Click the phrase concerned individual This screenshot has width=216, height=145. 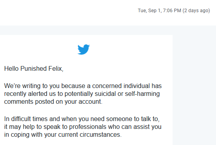pos(121,86)
